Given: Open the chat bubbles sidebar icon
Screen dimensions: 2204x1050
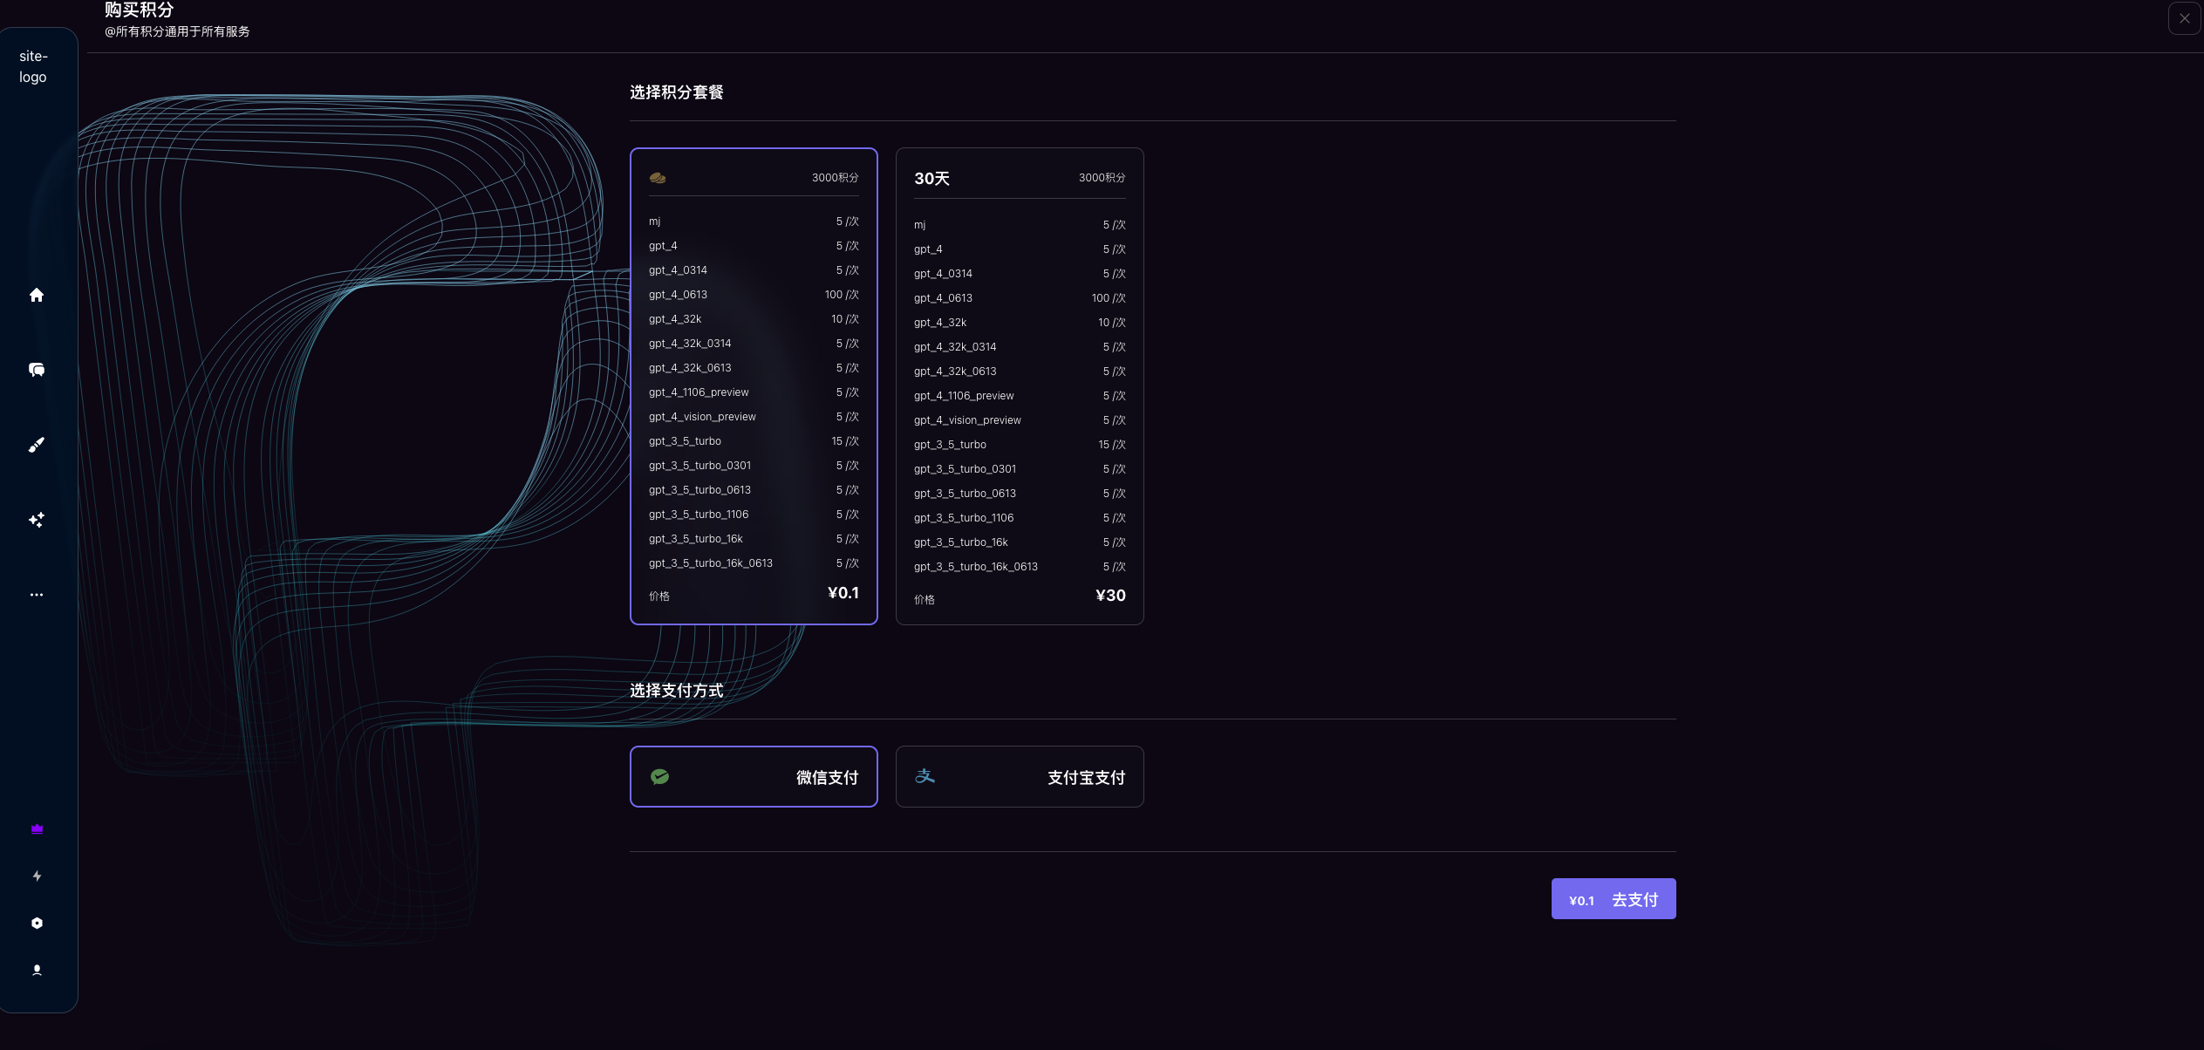Looking at the screenshot, I should [37, 370].
